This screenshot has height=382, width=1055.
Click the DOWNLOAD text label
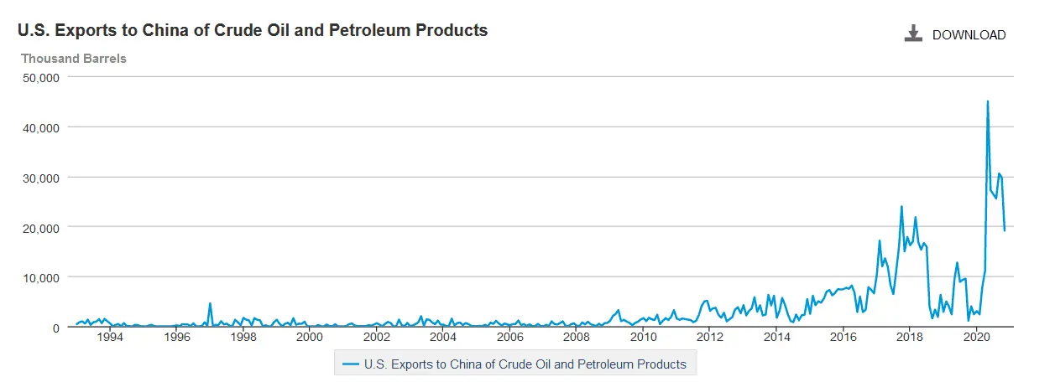[x=969, y=34]
